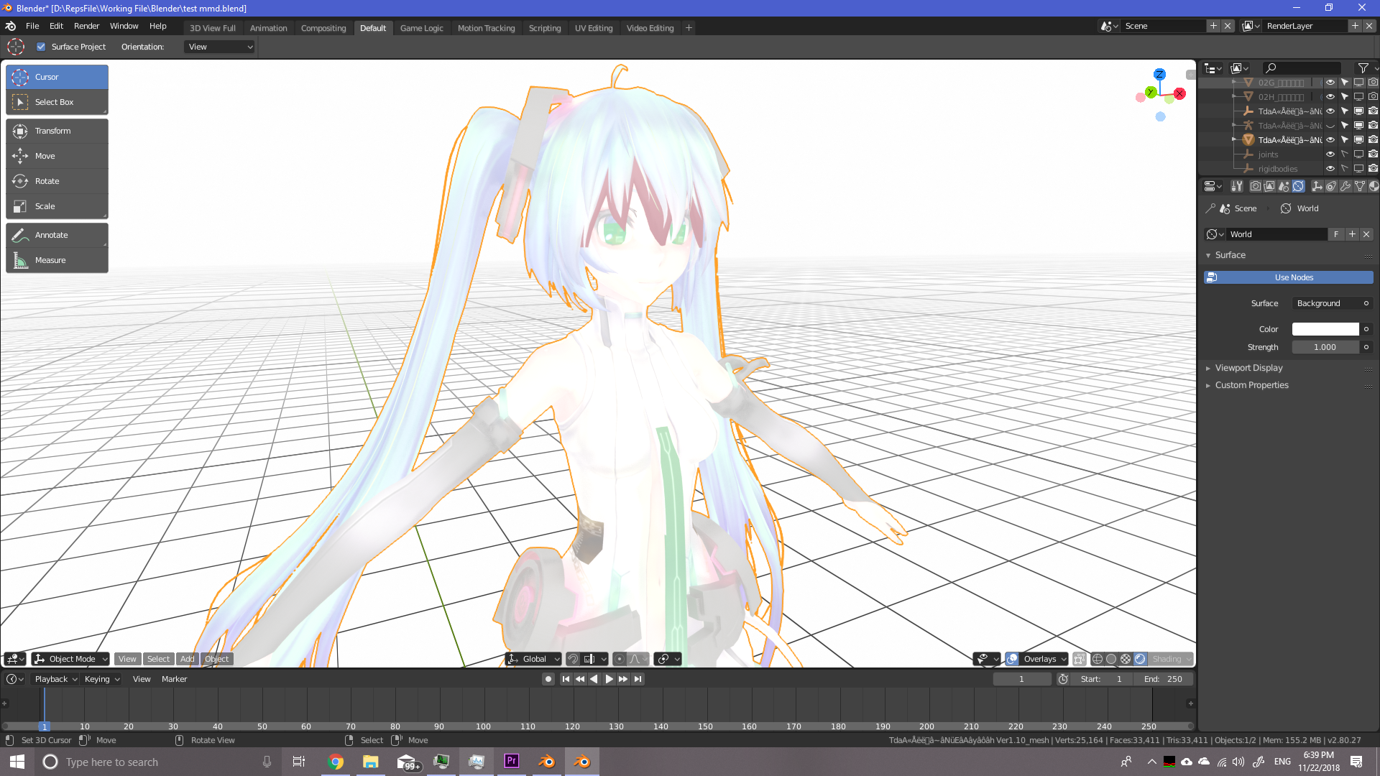
Task: Select the Cursor tool
Action: click(x=57, y=77)
